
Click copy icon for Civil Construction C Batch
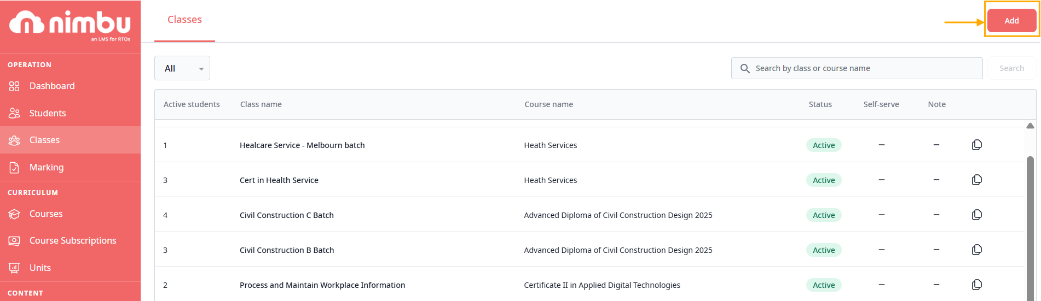(976, 215)
